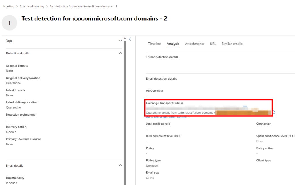The width and height of the screenshot is (295, 185).
Task: Click the Test detection page title heading
Action: [x=94, y=19]
